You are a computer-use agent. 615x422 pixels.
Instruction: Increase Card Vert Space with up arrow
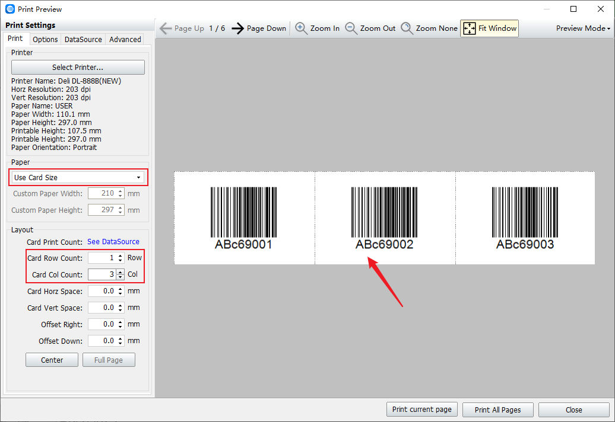tap(121, 305)
